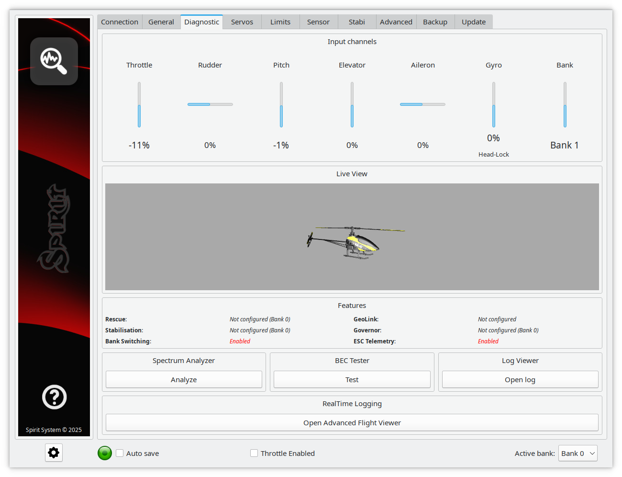Open the Update tab
Image resolution: width=622 pixels, height=477 pixels.
[x=473, y=22]
